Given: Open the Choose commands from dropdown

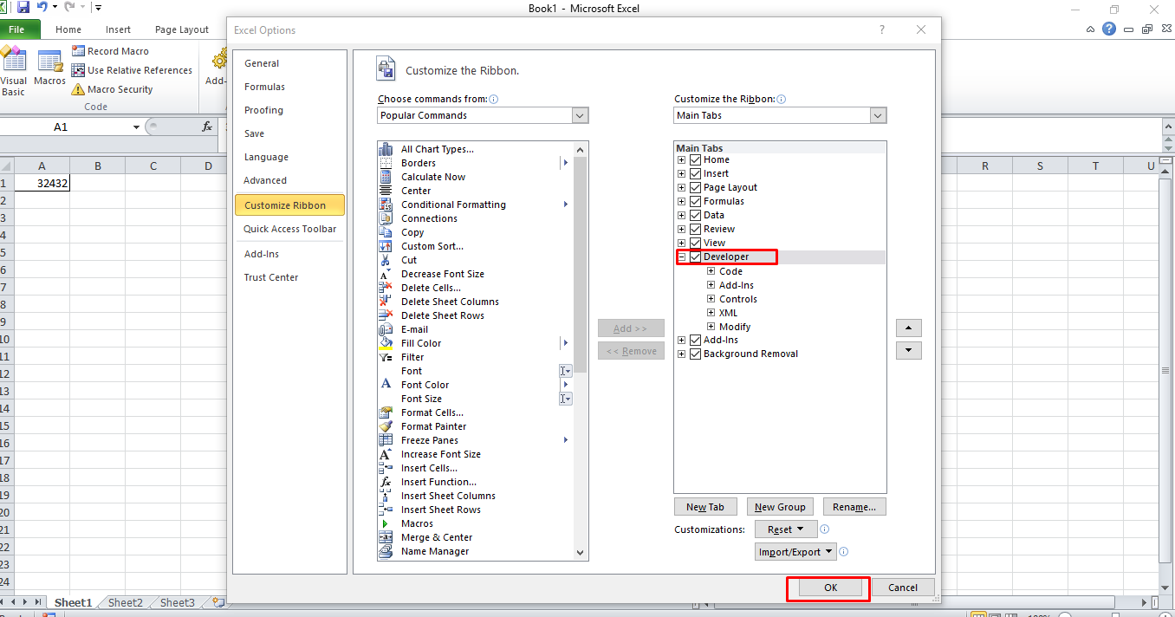Looking at the screenshot, I should pyautogui.click(x=580, y=114).
